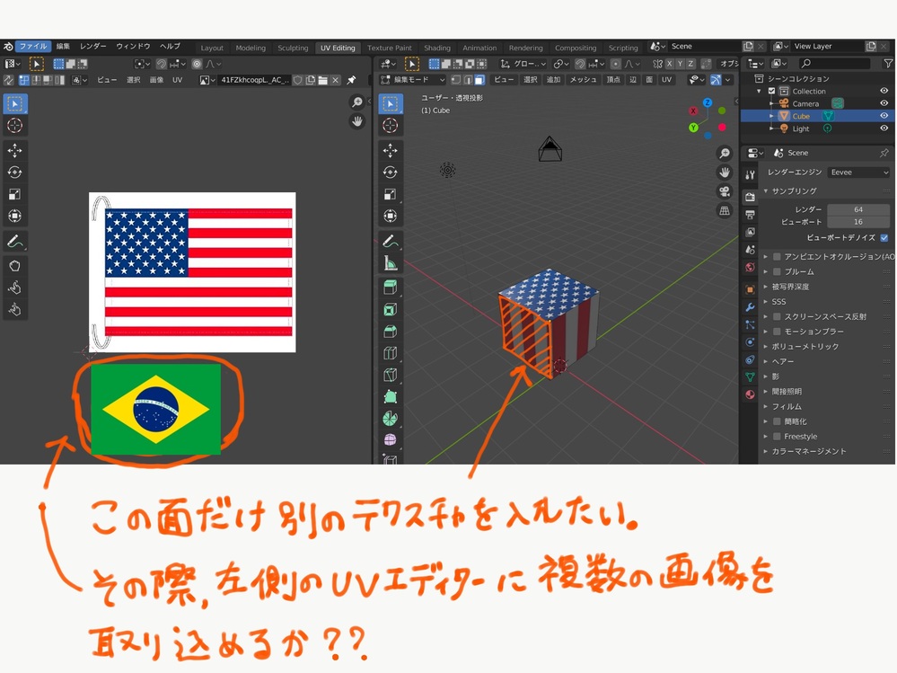
Task: Switch to the Texture Paint workspace tab
Action: point(390,49)
